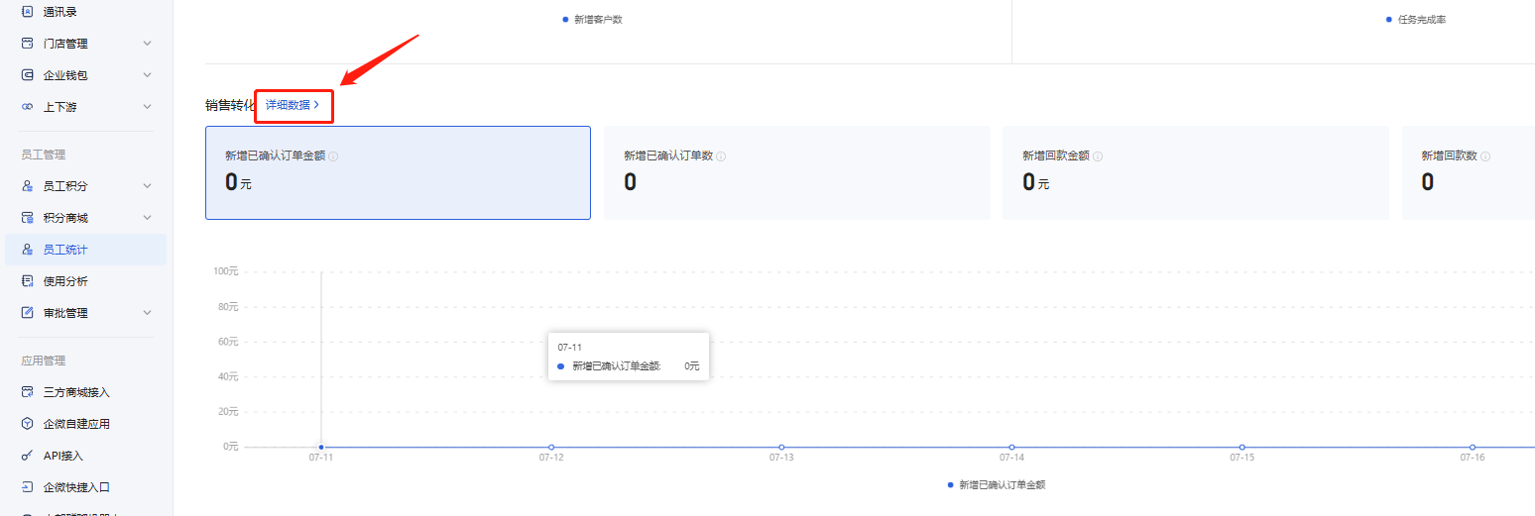This screenshot has width=1535, height=516.
Task: Click info icon next to 新增回款数
Action: pos(1485,156)
